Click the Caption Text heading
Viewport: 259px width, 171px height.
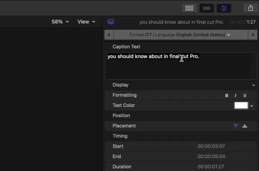point(126,47)
